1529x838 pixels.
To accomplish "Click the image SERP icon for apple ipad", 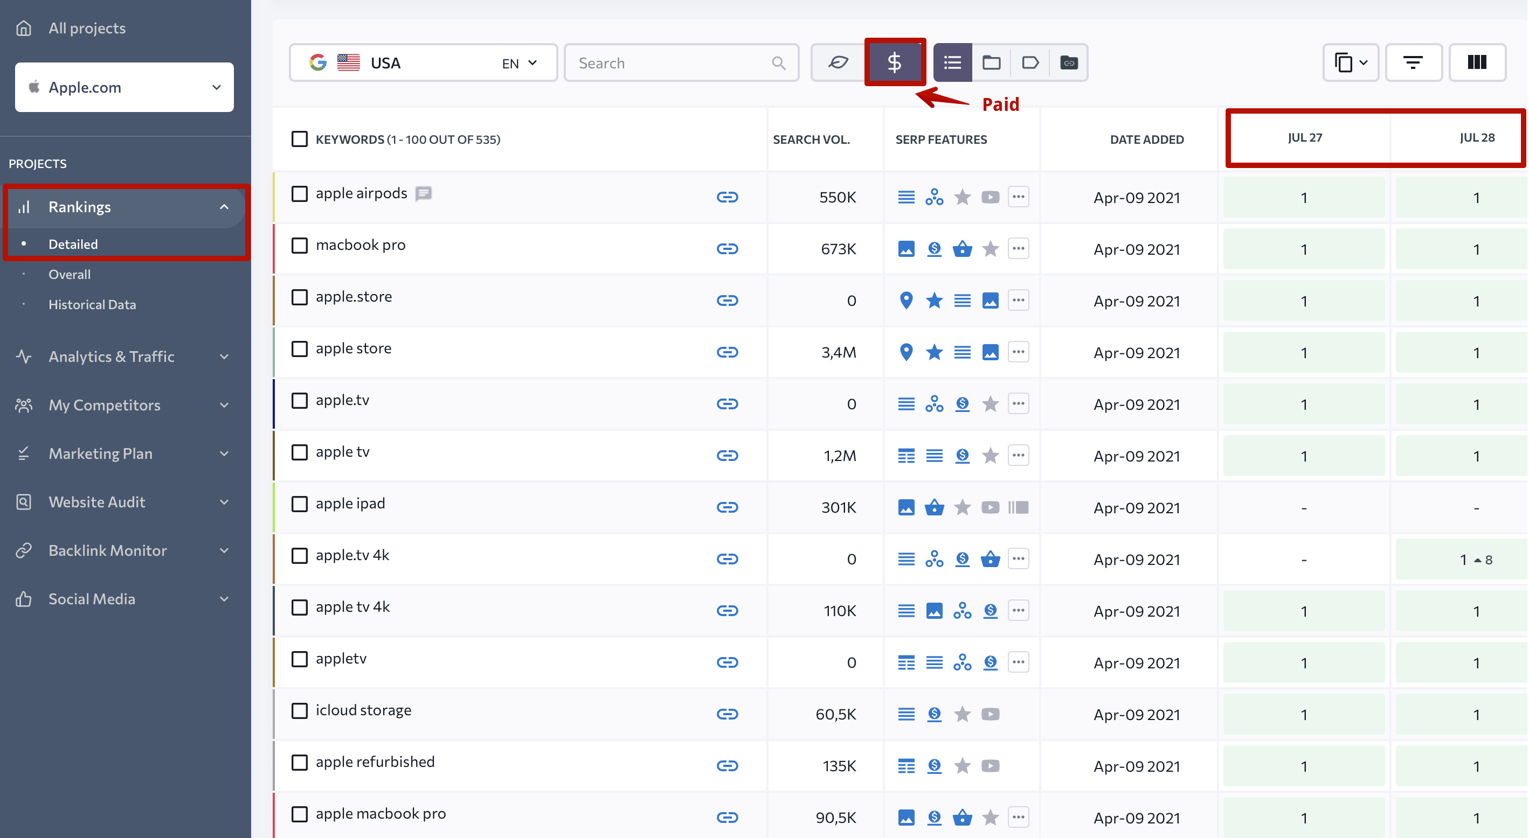I will tap(906, 507).
